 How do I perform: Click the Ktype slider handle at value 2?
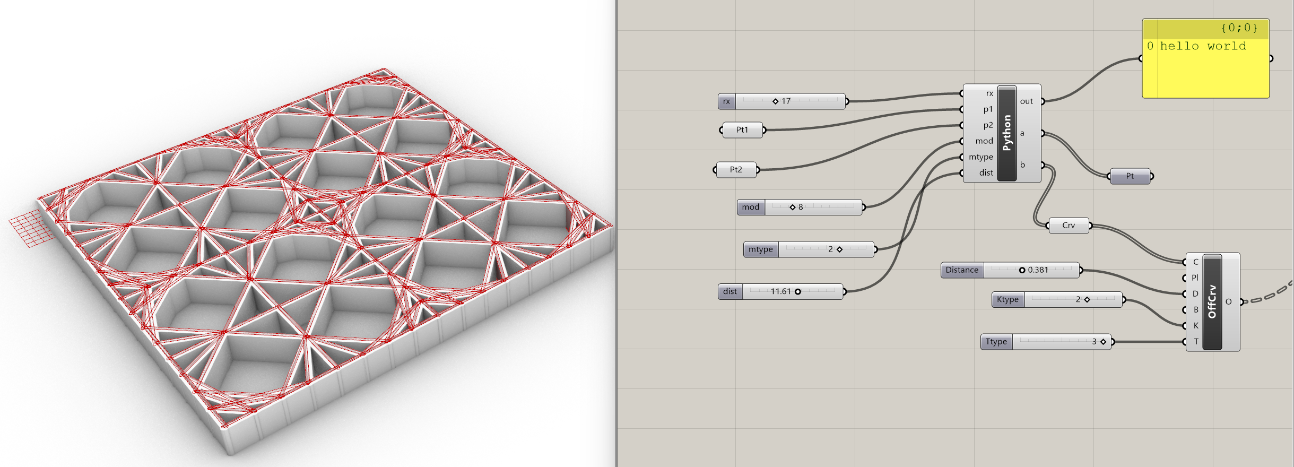1087,299
